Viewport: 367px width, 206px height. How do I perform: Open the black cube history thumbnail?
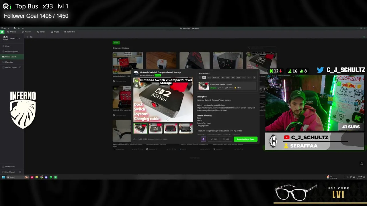(x=228, y=61)
